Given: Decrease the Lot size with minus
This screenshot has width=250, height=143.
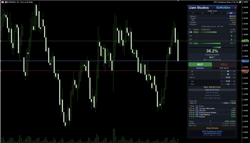Looking at the screenshot, I should click(222, 81).
